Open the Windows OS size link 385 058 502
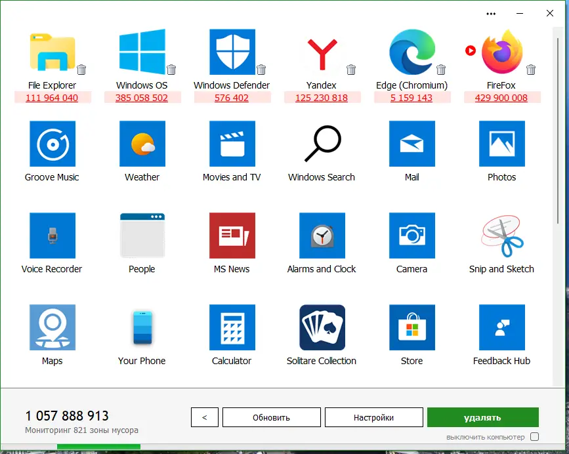The width and height of the screenshot is (569, 454). 142,98
